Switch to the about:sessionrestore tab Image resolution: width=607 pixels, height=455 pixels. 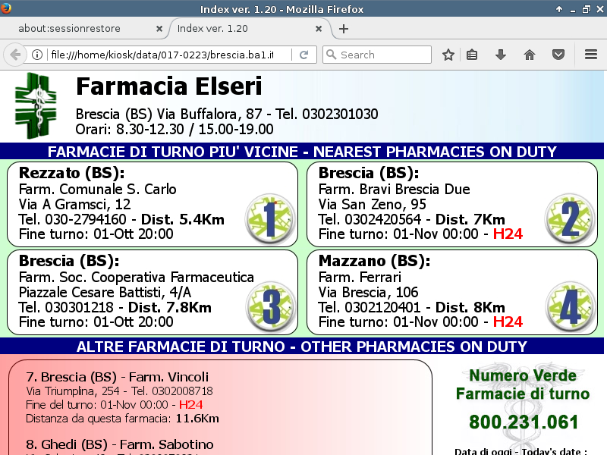(80, 29)
